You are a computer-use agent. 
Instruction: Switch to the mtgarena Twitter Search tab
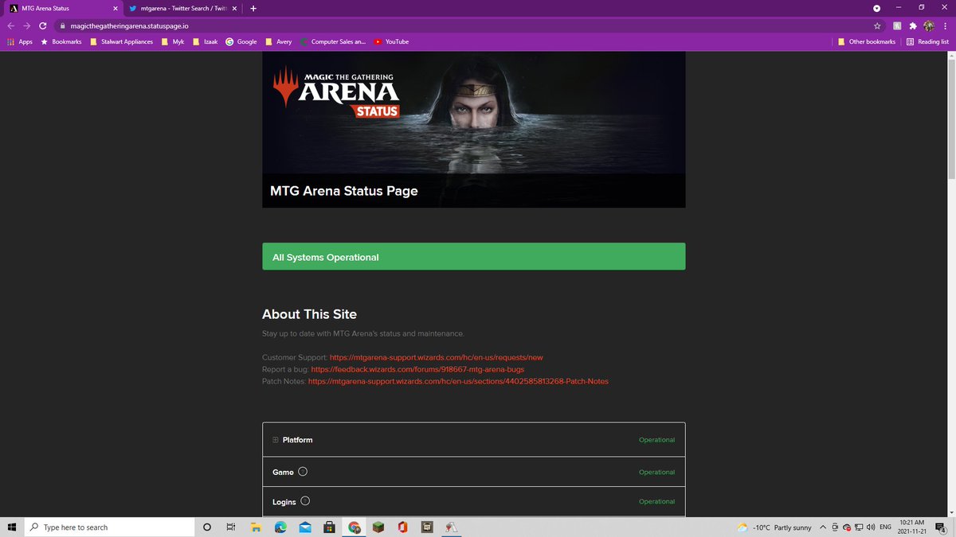pos(182,8)
